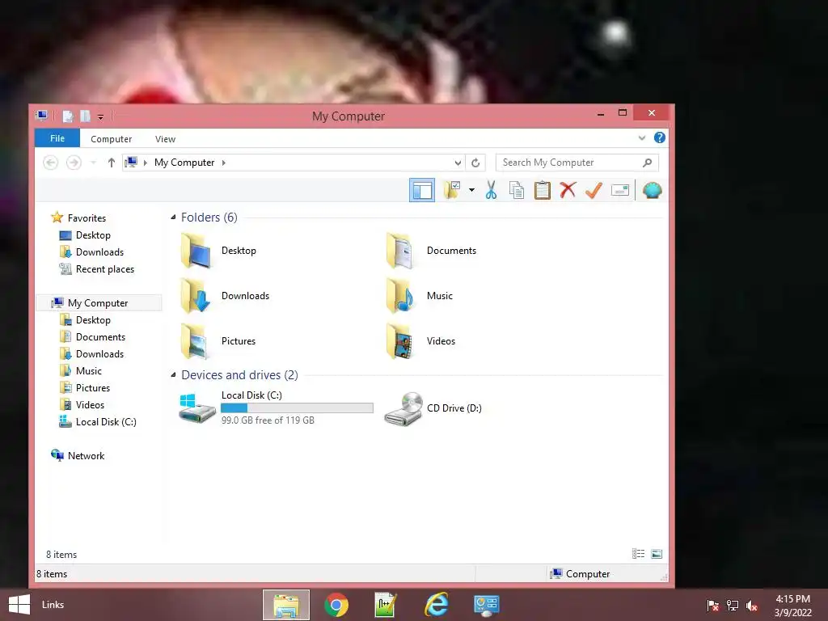This screenshot has width=828, height=621.
Task: Open File Explorer from the taskbar
Action: click(286, 605)
